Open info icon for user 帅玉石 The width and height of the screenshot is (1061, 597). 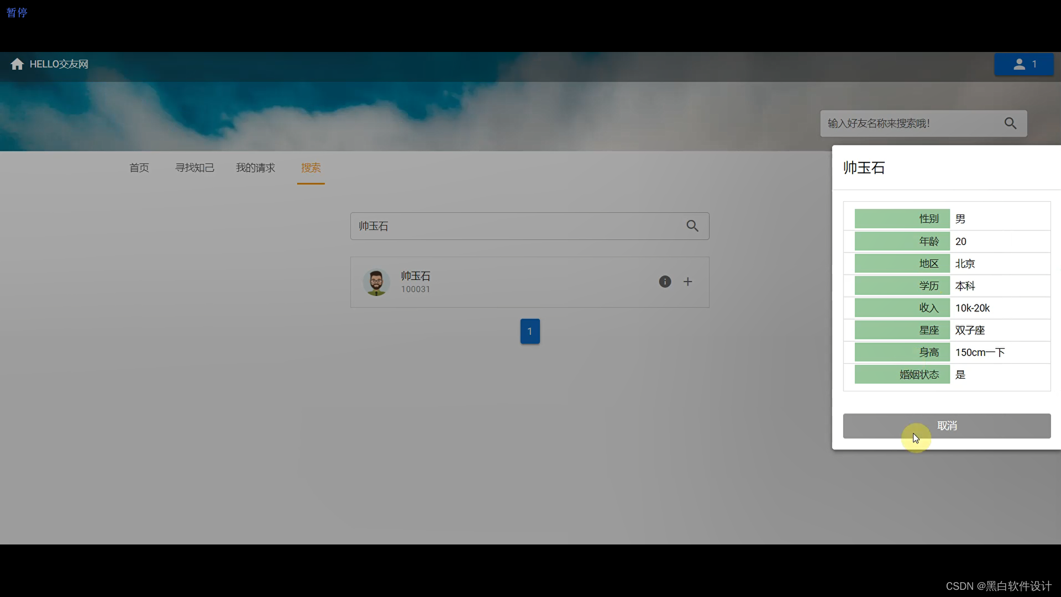pyautogui.click(x=665, y=282)
